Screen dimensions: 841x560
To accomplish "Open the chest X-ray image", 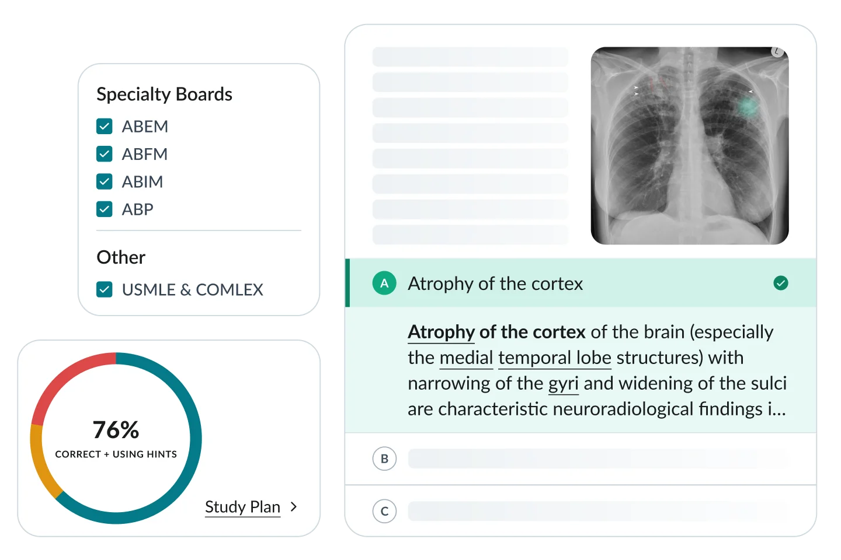I will (x=690, y=145).
